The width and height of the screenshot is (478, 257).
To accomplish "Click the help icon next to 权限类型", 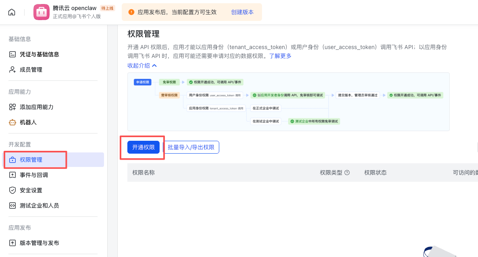I will tap(347, 173).
